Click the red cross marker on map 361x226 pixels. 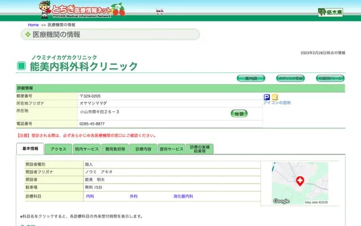tap(299, 181)
